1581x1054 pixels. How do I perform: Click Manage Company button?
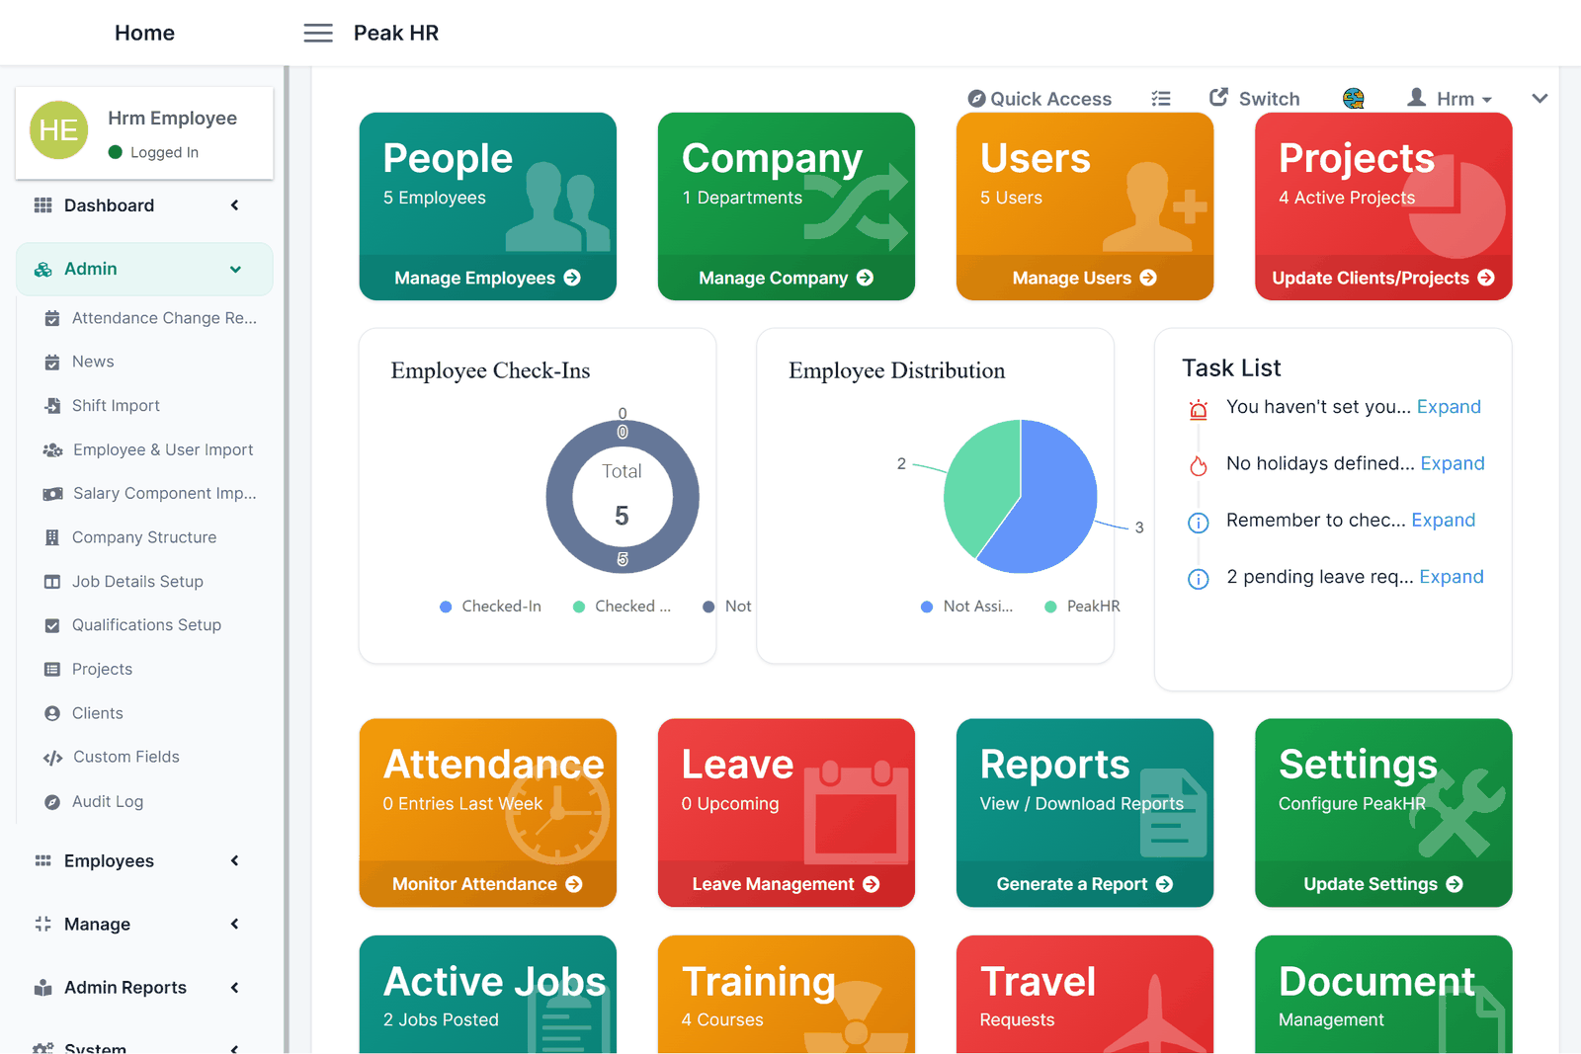pyautogui.click(x=786, y=279)
